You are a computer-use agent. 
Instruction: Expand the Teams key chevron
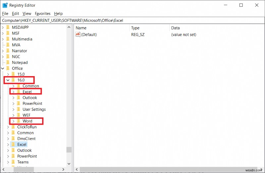(x=8, y=162)
